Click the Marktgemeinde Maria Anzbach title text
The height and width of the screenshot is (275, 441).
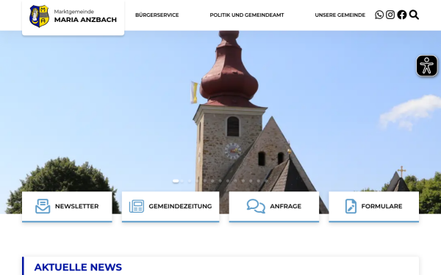[85, 16]
